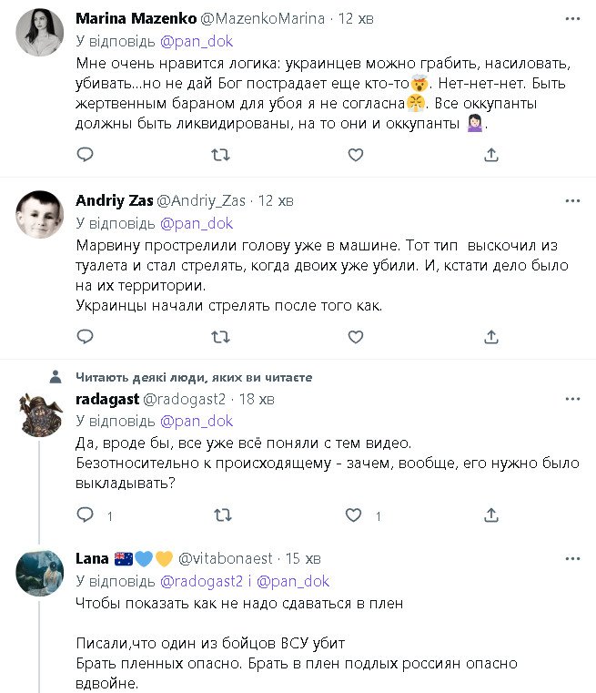The image size is (596, 693).
Task: Open Lana's underwater profile picture
Action: coord(40,572)
